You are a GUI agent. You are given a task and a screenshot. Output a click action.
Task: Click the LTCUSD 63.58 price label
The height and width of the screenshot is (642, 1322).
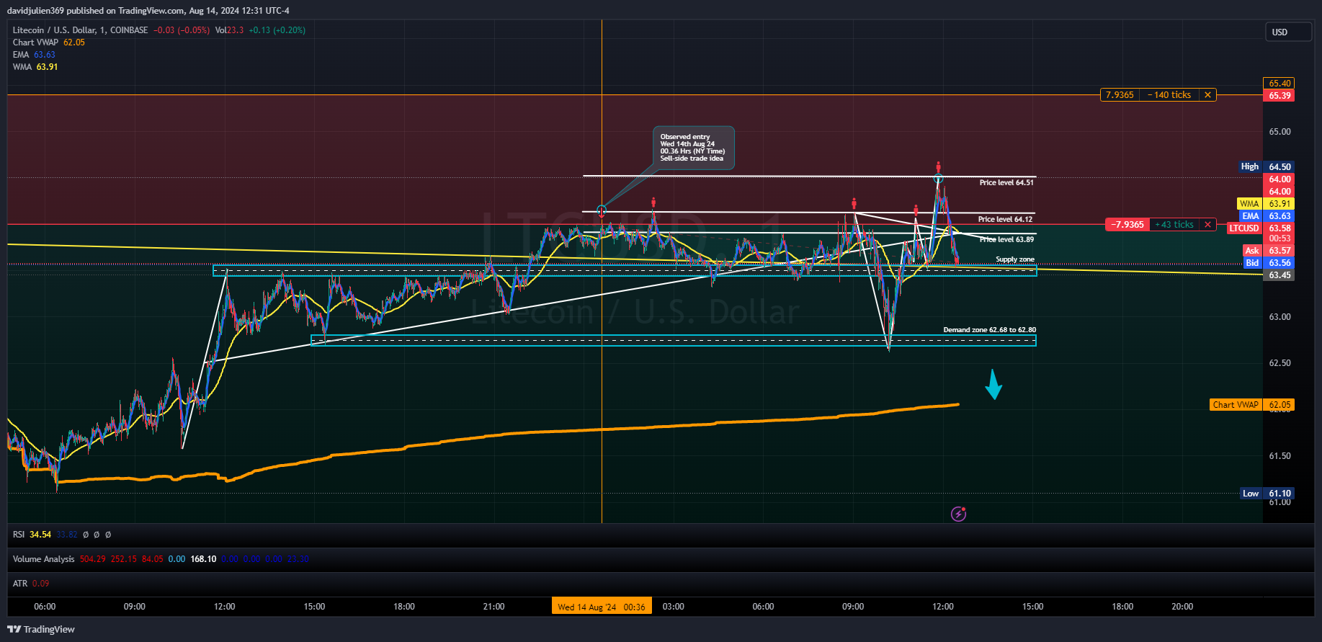[x=1261, y=228]
